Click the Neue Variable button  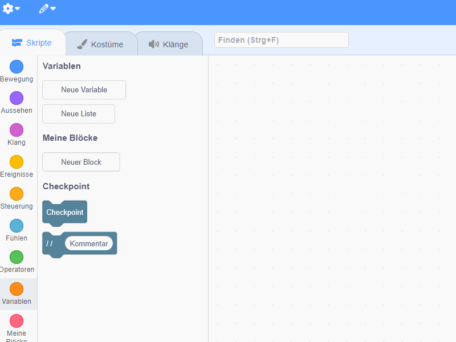[84, 90]
